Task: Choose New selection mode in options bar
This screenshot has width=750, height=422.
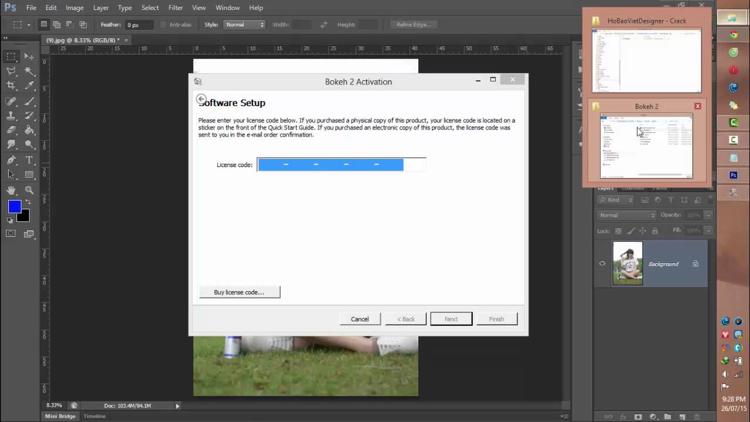Action: click(44, 25)
